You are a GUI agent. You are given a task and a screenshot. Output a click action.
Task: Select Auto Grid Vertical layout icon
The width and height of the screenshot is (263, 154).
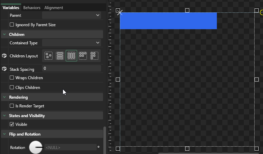click(x=94, y=56)
